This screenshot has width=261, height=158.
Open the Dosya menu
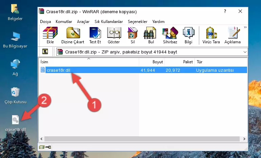click(45, 22)
